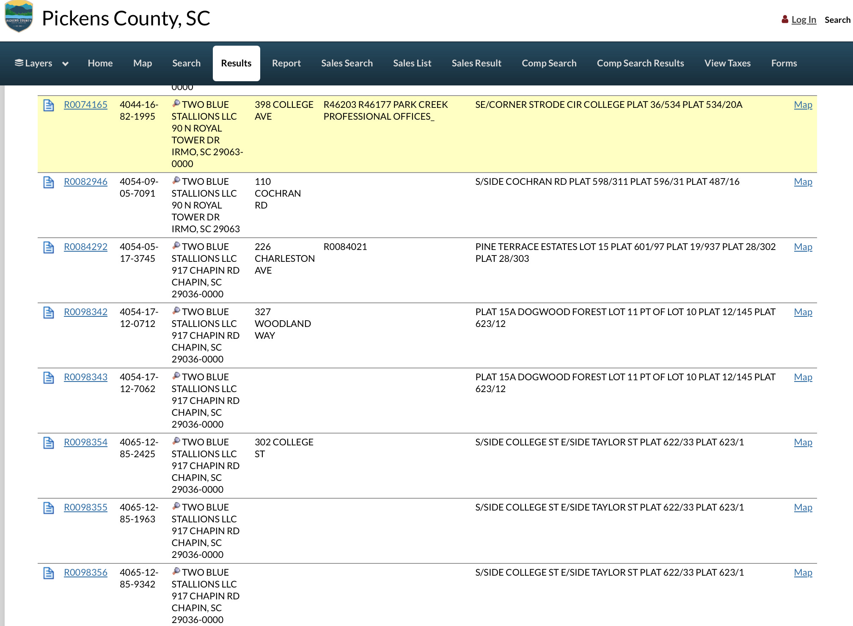Viewport: 853px width, 626px height.
Task: Go to the View Taxes tab
Action: (x=727, y=63)
